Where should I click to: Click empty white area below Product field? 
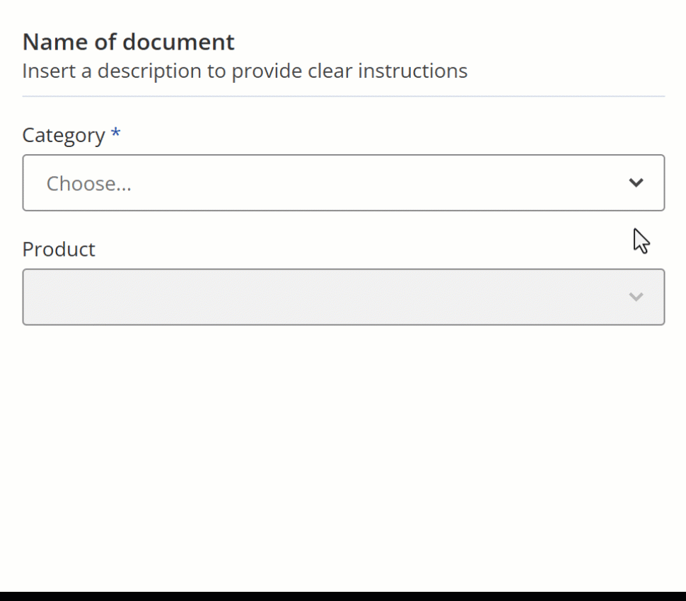tap(343, 455)
